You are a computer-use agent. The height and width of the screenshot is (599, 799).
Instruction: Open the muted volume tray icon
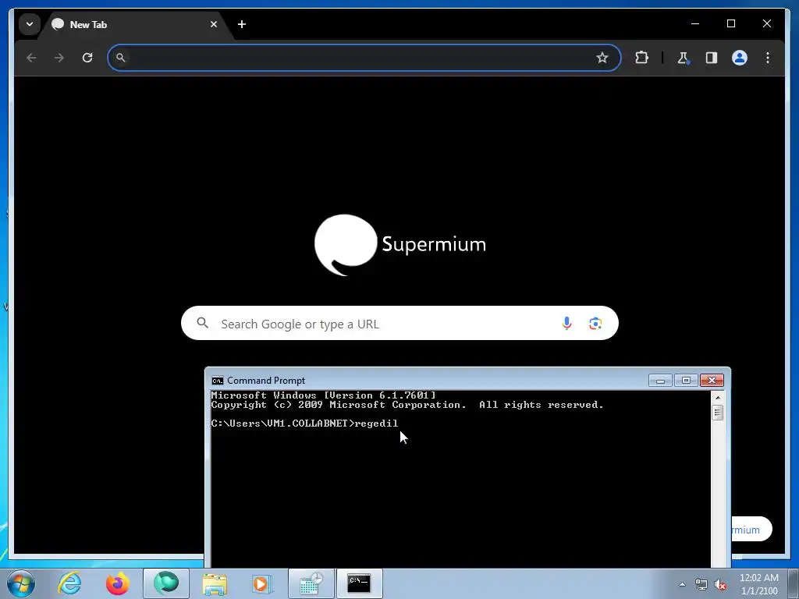pos(720,584)
